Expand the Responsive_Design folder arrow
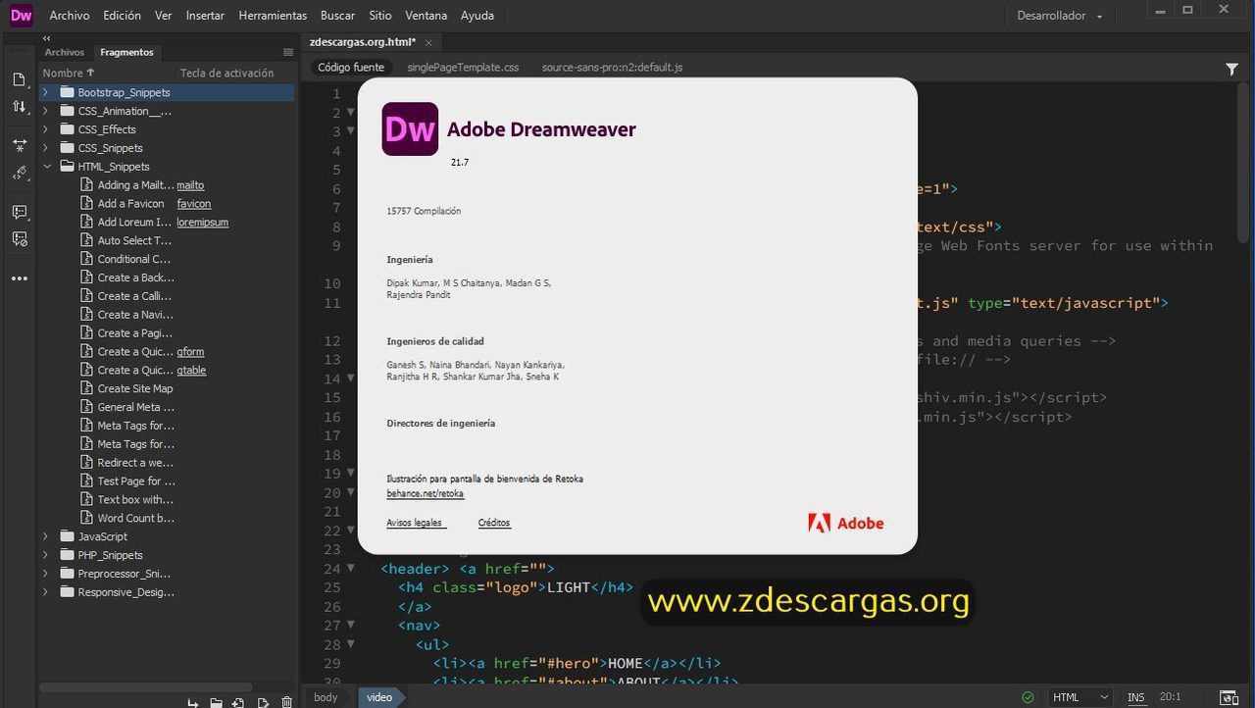Screen dimensions: 1255x708 (x=46, y=592)
